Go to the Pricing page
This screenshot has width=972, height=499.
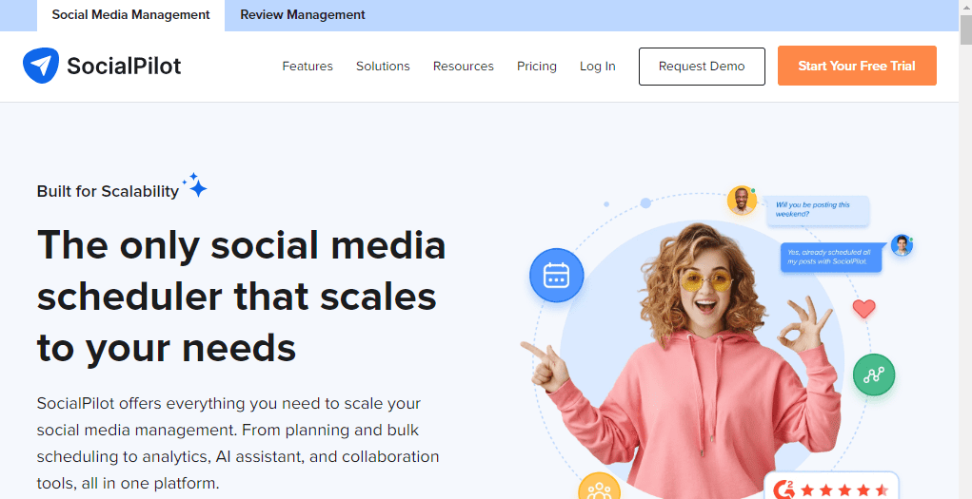point(537,67)
